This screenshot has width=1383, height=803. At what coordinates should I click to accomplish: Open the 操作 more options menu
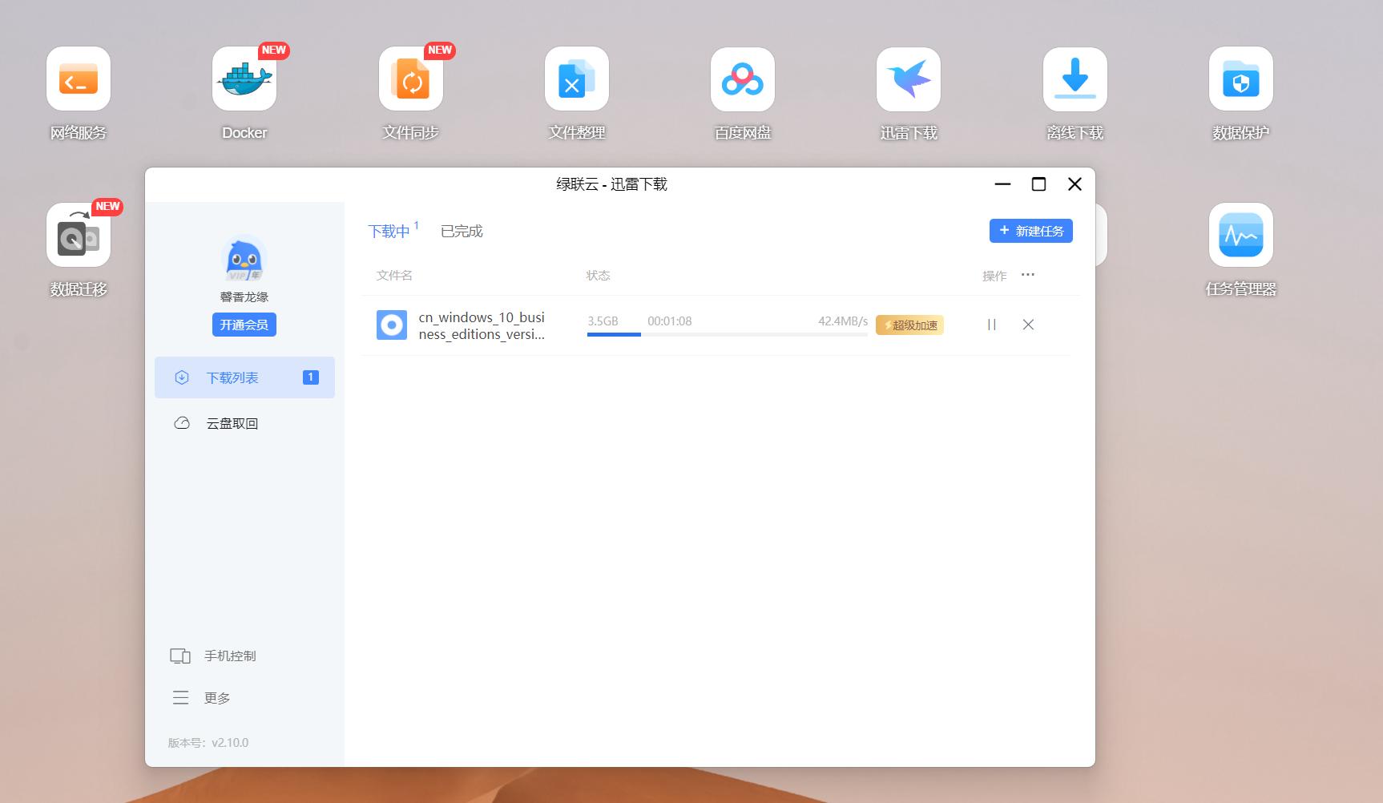point(1028,275)
